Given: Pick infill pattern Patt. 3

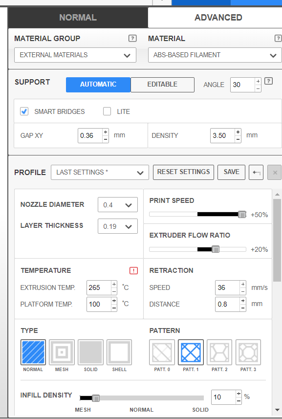Looking at the screenshot, I should (x=248, y=352).
